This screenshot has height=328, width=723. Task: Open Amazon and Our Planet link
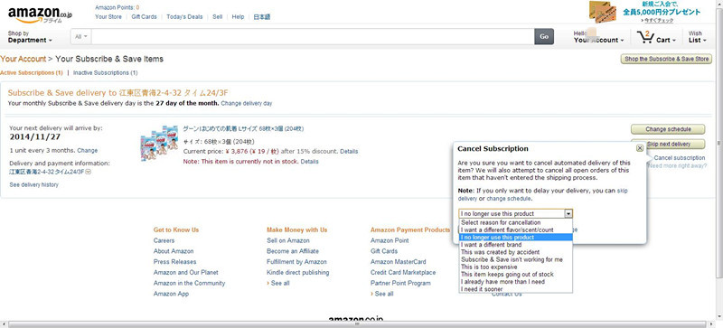(186, 272)
